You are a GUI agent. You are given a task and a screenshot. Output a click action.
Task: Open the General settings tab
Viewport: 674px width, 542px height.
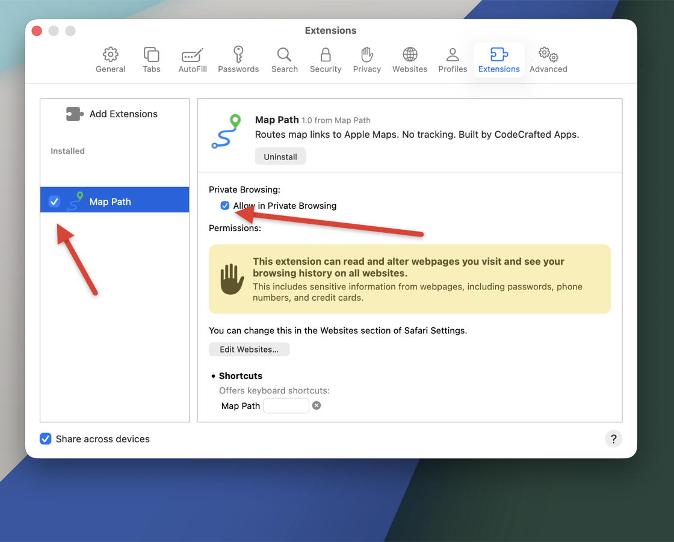(x=111, y=60)
